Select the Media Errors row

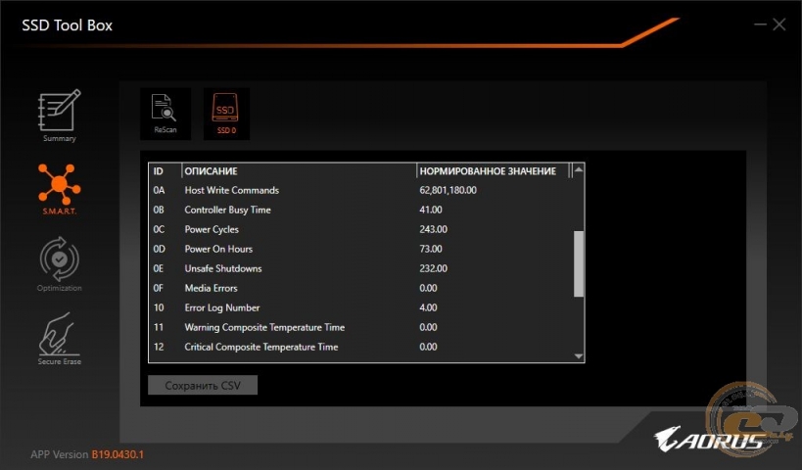click(361, 288)
